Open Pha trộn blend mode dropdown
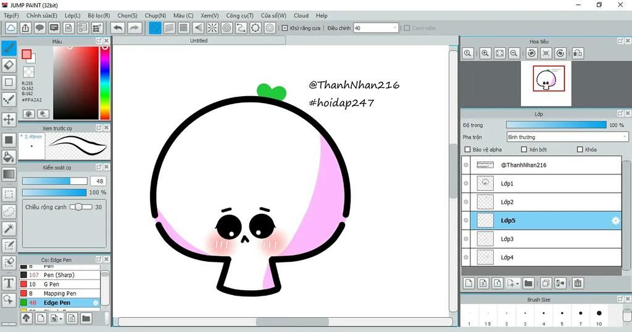 point(567,137)
